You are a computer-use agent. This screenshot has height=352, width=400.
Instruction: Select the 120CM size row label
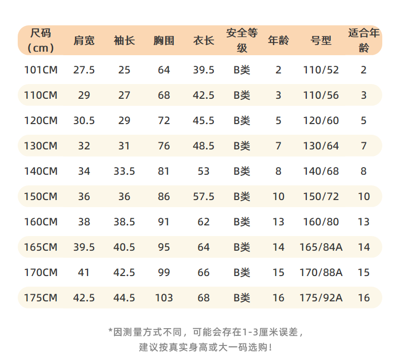tap(41, 121)
